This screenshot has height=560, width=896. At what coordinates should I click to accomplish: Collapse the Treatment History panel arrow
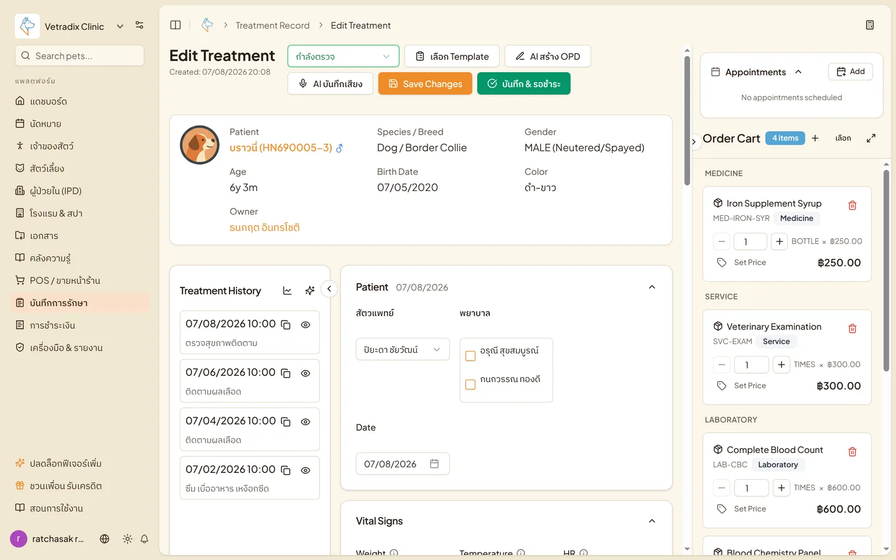[329, 289]
